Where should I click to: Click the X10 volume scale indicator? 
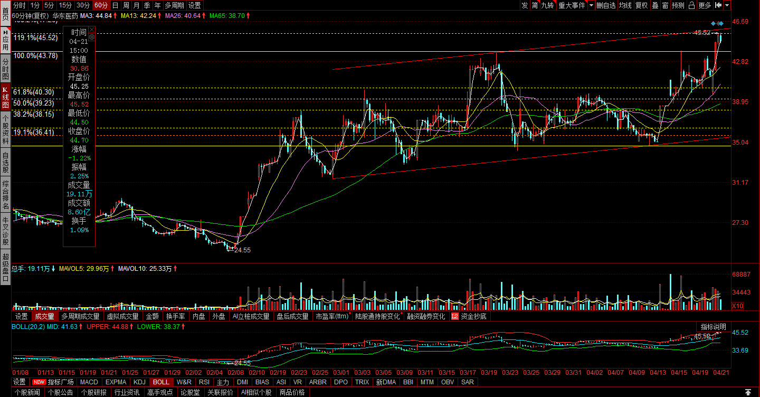click(738, 306)
